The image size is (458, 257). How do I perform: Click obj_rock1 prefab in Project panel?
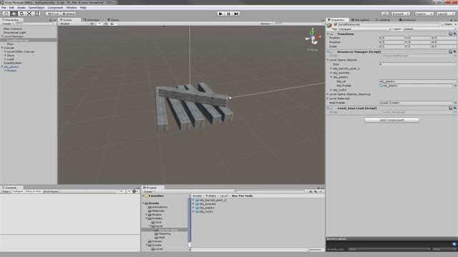tap(206, 211)
